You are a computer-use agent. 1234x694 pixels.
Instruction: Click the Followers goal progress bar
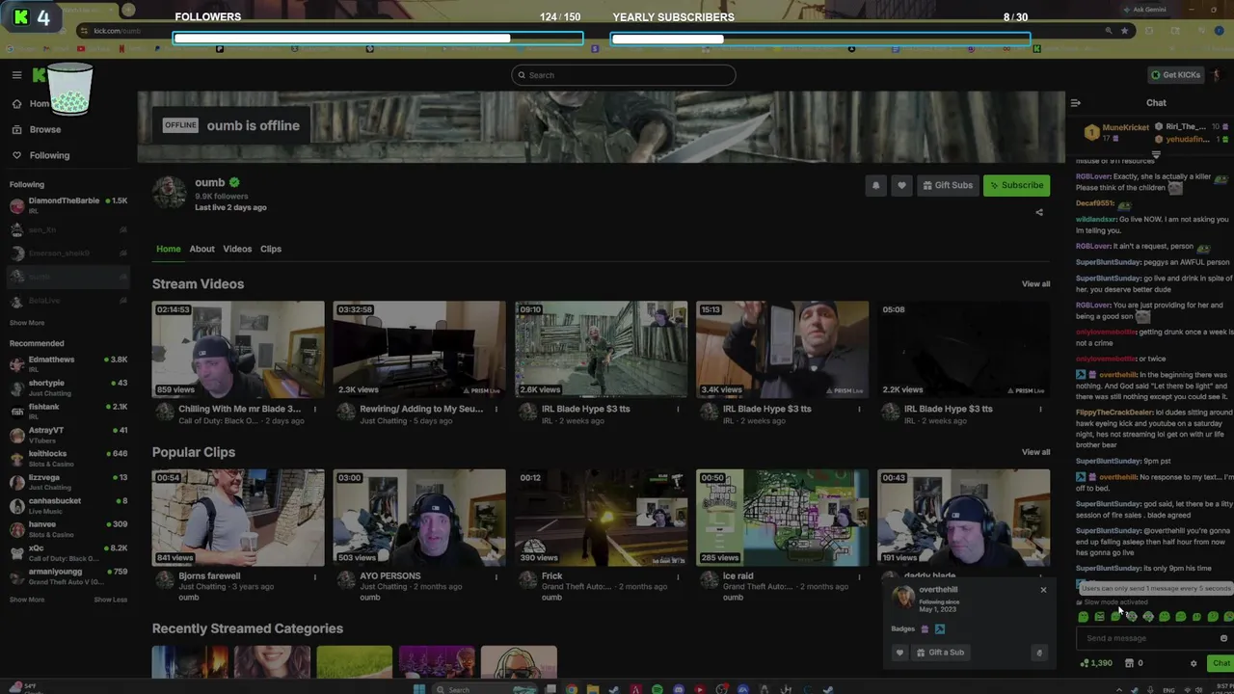point(378,39)
